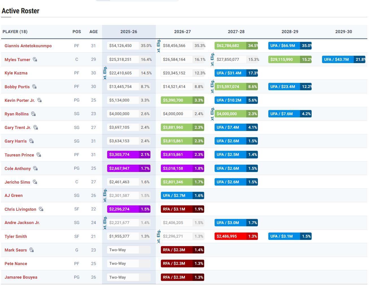
Task: Click Tyler Smith's red $2,486,995 salary cell
Action: (x=230, y=236)
